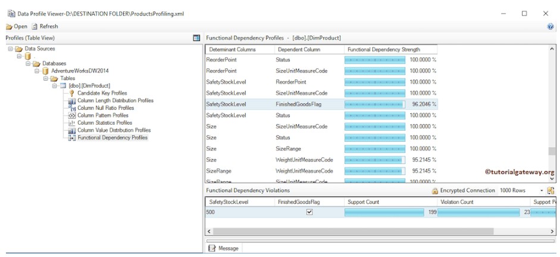Click the Column Pattern Profiles icon
This screenshot has width=560, height=257.
tap(72, 115)
